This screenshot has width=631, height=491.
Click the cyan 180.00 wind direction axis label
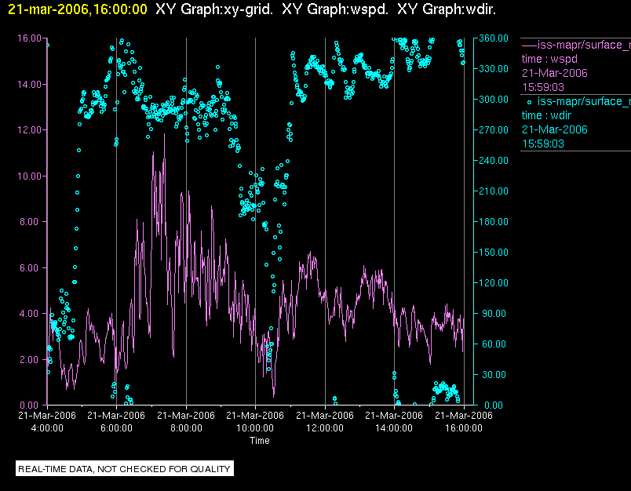pyautogui.click(x=494, y=221)
